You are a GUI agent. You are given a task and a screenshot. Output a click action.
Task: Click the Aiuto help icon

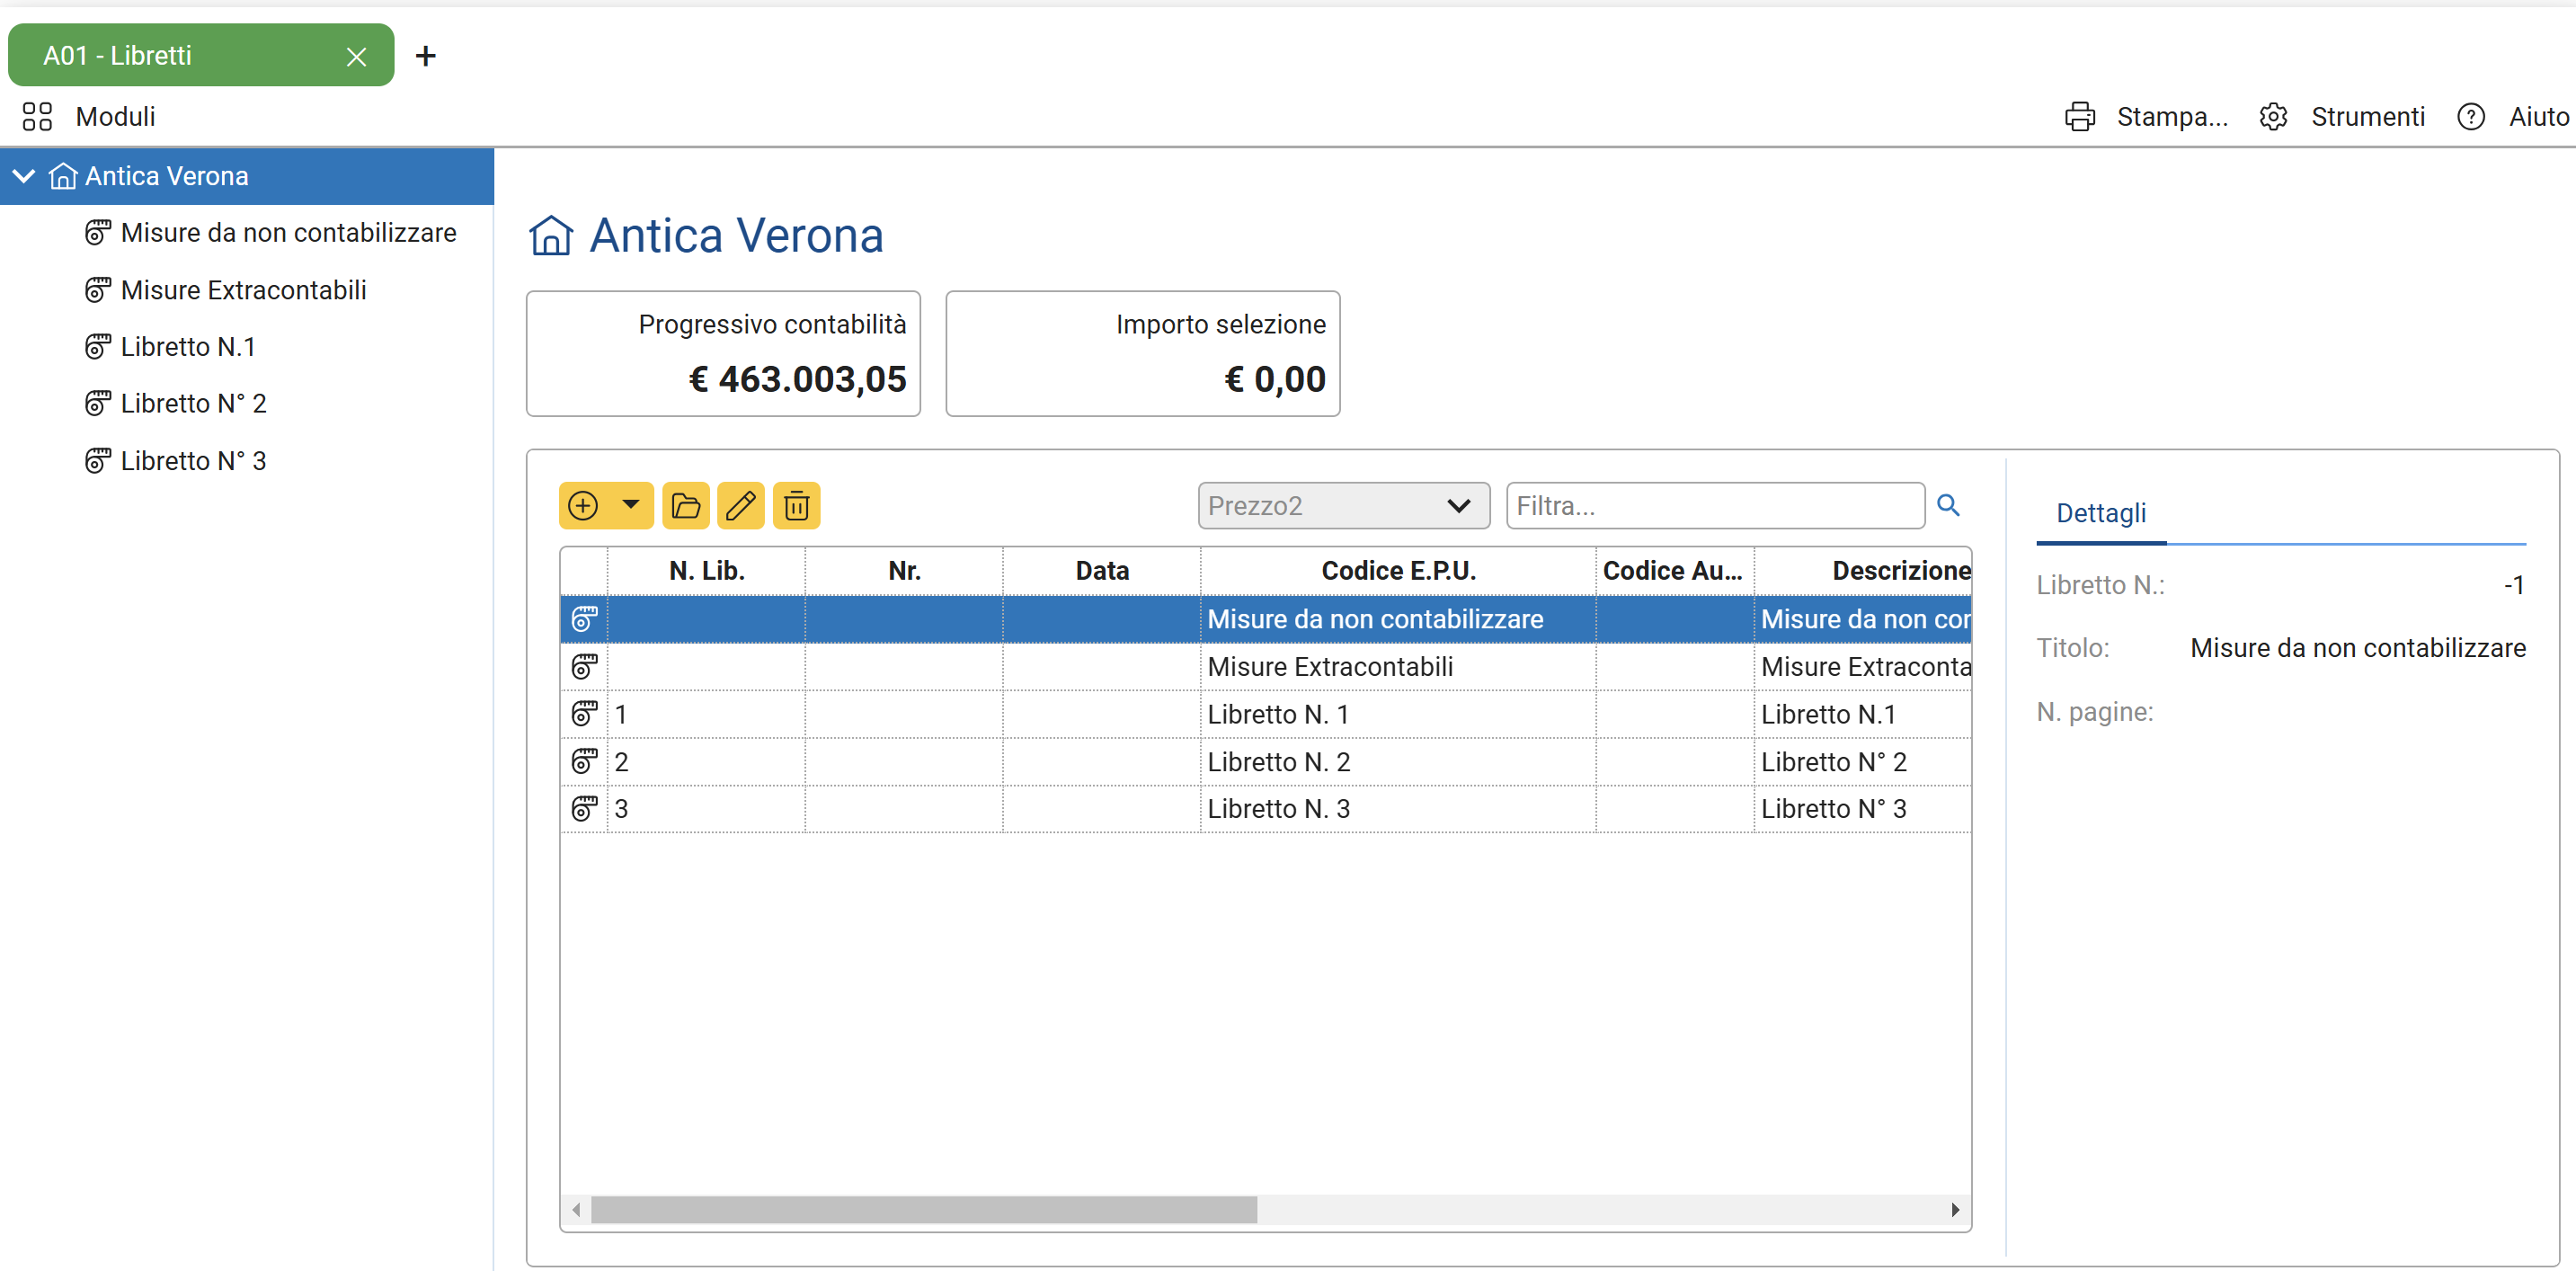tap(2470, 117)
